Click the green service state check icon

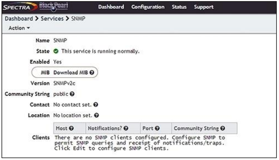point(56,51)
